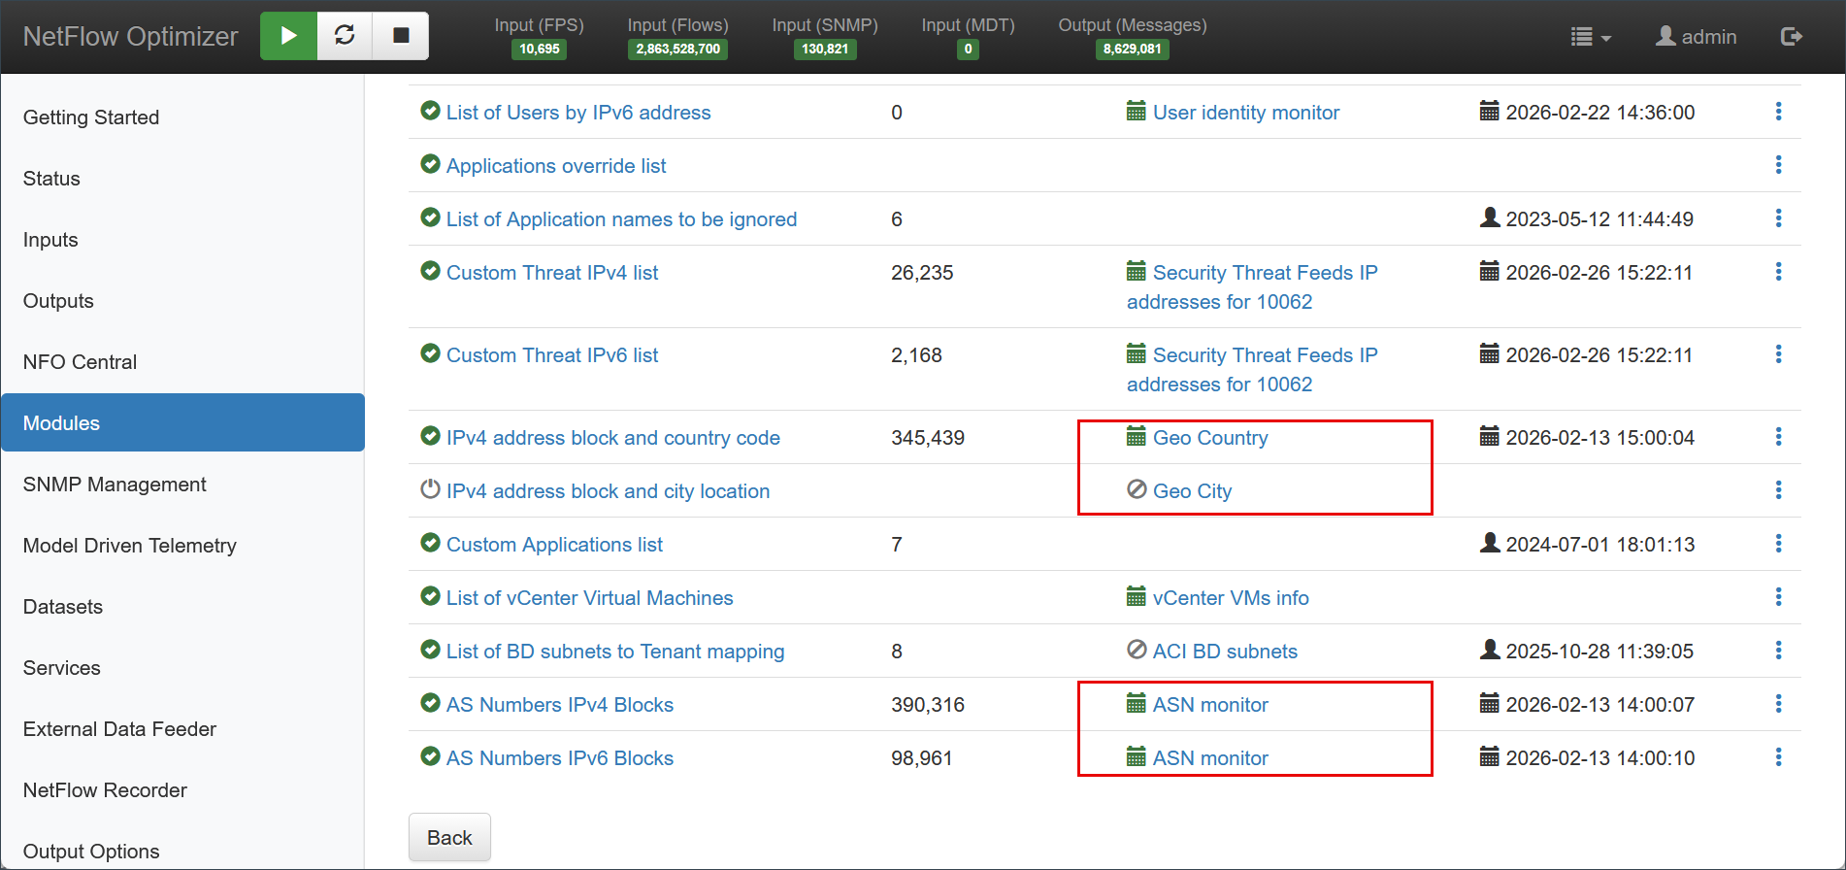
Task: Open the admin user menu
Action: (x=1696, y=37)
